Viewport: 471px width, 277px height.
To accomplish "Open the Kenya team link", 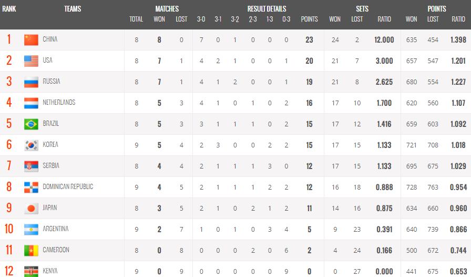I will [50, 271].
